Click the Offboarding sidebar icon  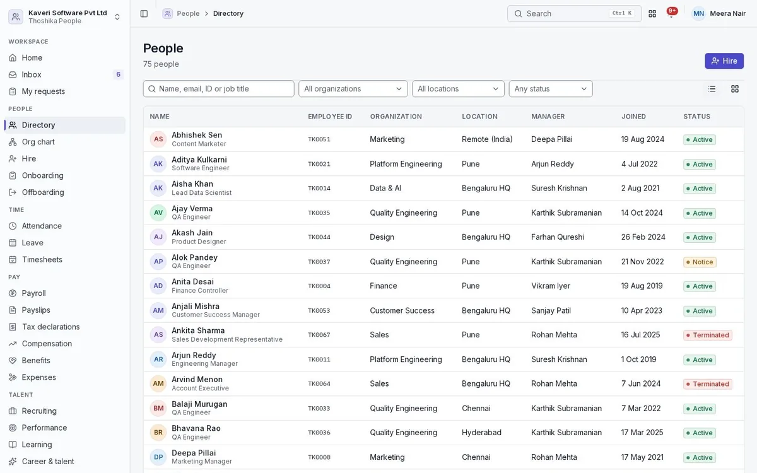click(13, 192)
